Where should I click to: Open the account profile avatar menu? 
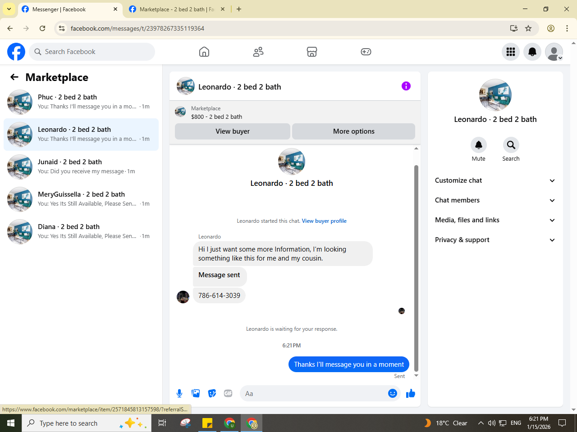554,52
